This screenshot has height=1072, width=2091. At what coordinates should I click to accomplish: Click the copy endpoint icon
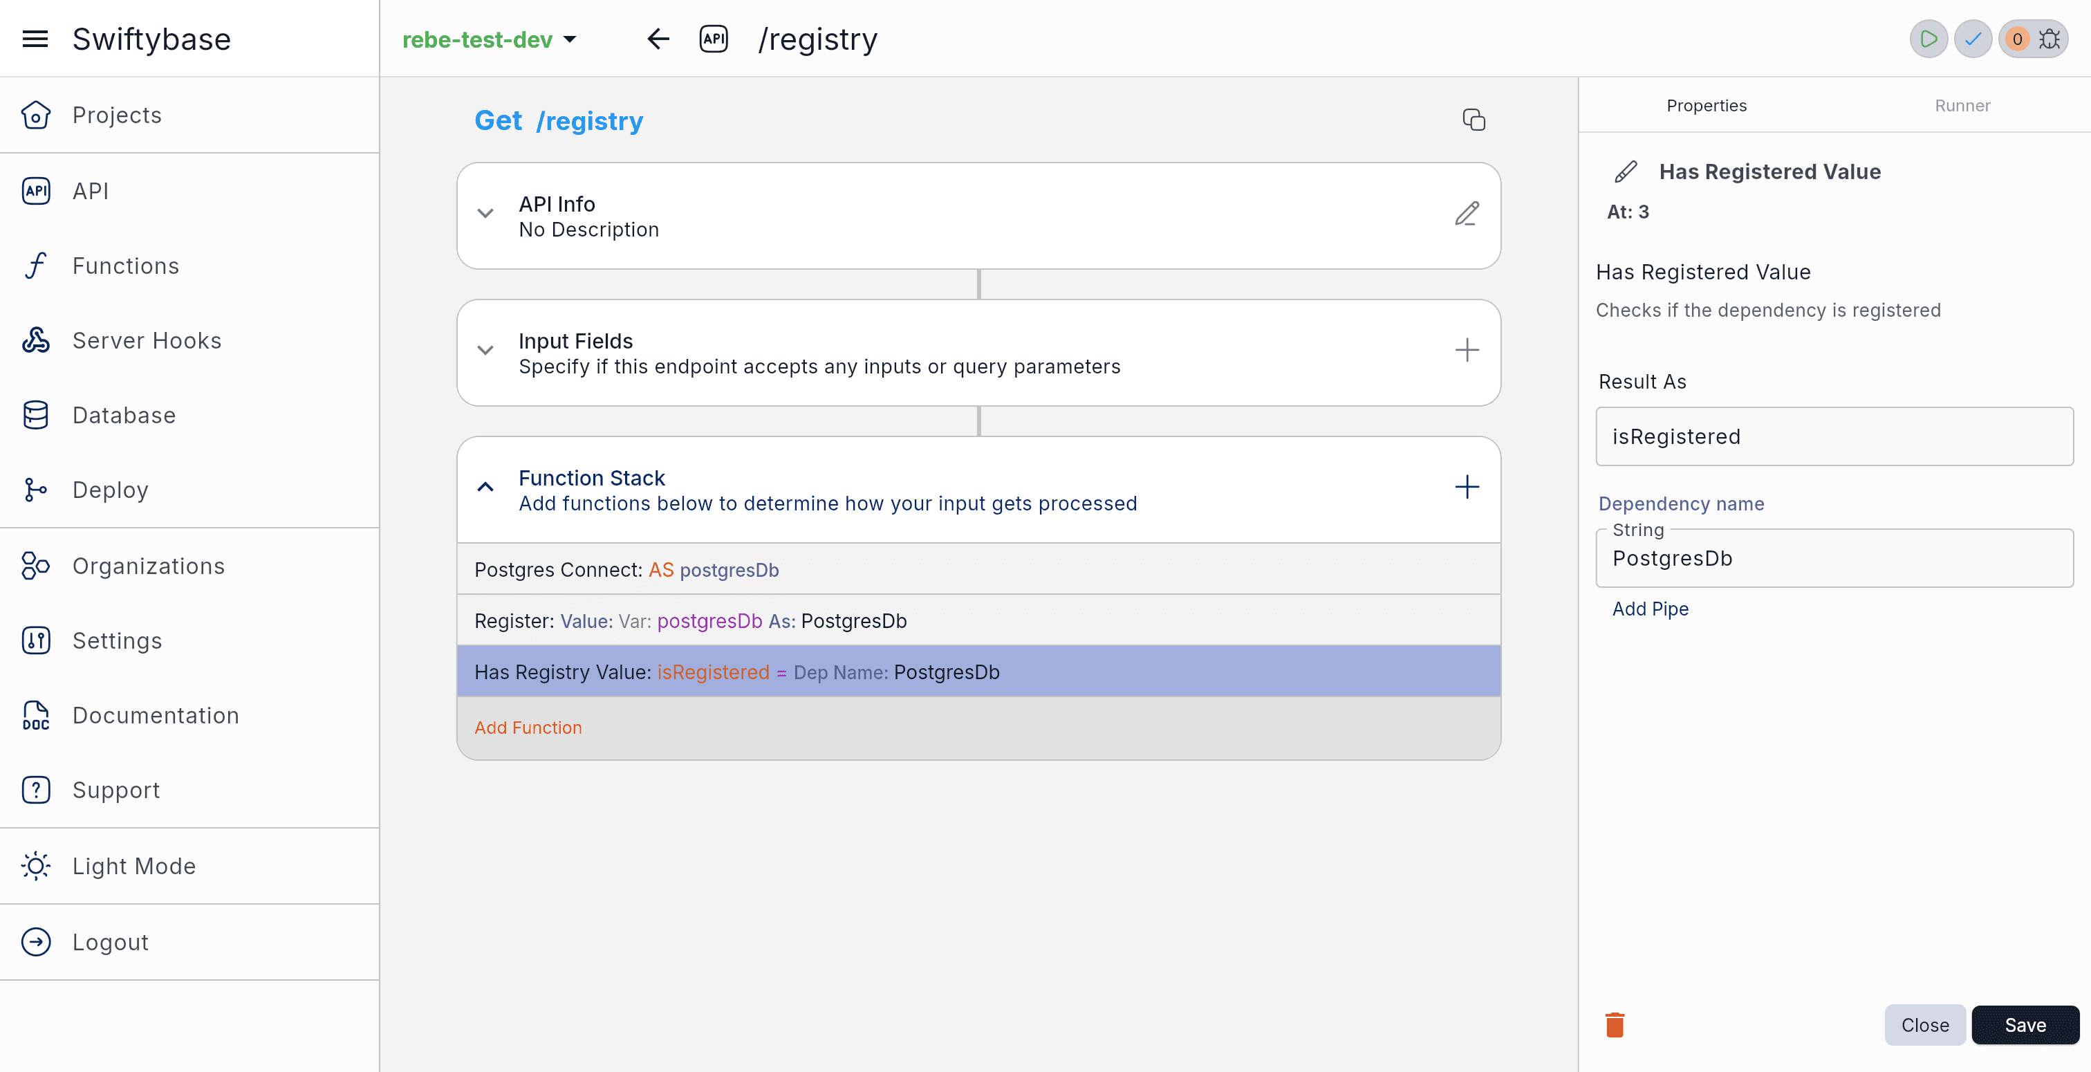click(x=1474, y=120)
